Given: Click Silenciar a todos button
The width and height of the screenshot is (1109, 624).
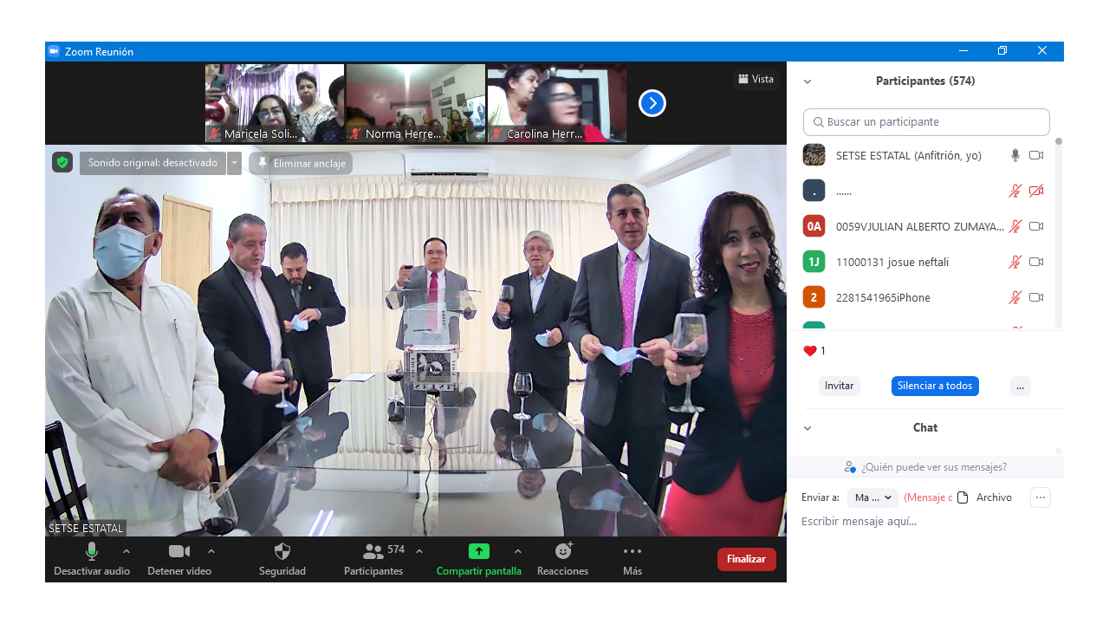Looking at the screenshot, I should [935, 386].
